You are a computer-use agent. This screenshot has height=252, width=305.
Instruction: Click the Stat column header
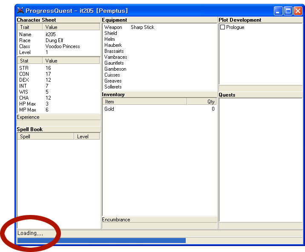point(30,61)
